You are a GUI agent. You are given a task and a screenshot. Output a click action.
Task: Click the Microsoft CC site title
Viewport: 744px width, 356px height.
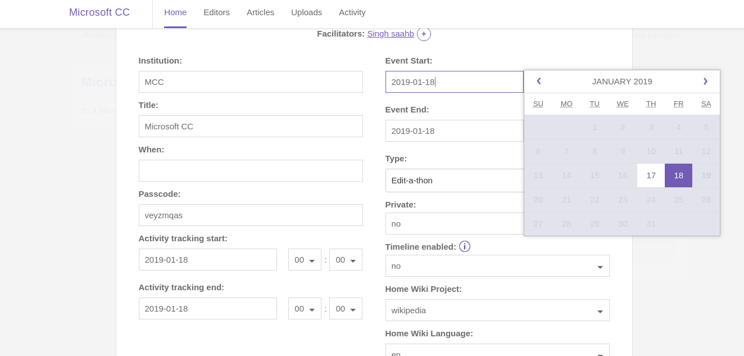pos(99,12)
